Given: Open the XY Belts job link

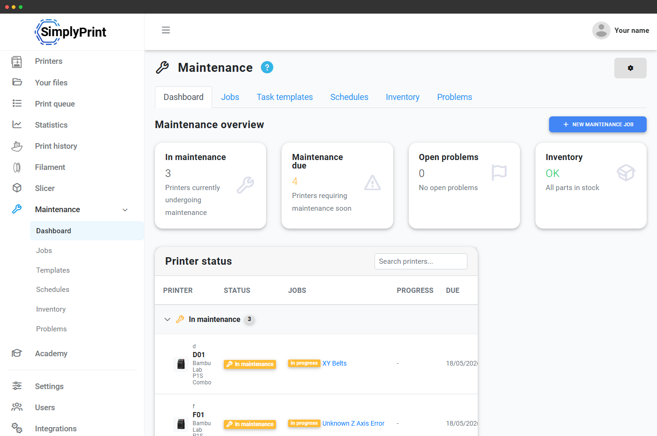Looking at the screenshot, I should tap(335, 363).
